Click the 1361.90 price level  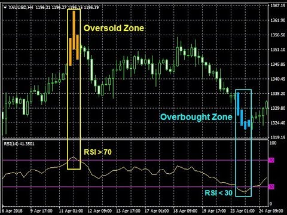coord(277,20)
